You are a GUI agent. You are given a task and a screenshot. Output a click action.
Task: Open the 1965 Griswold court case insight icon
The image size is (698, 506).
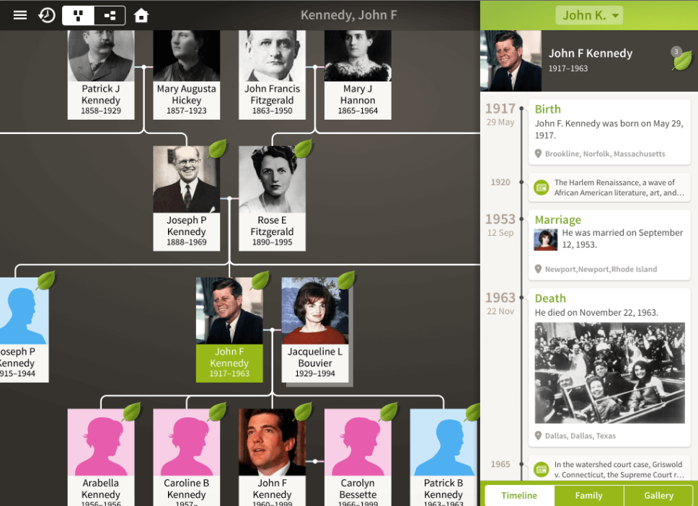pos(541,469)
